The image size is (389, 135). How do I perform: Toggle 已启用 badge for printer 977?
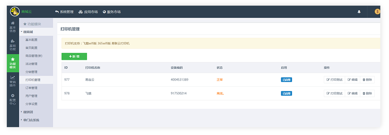pos(286,80)
